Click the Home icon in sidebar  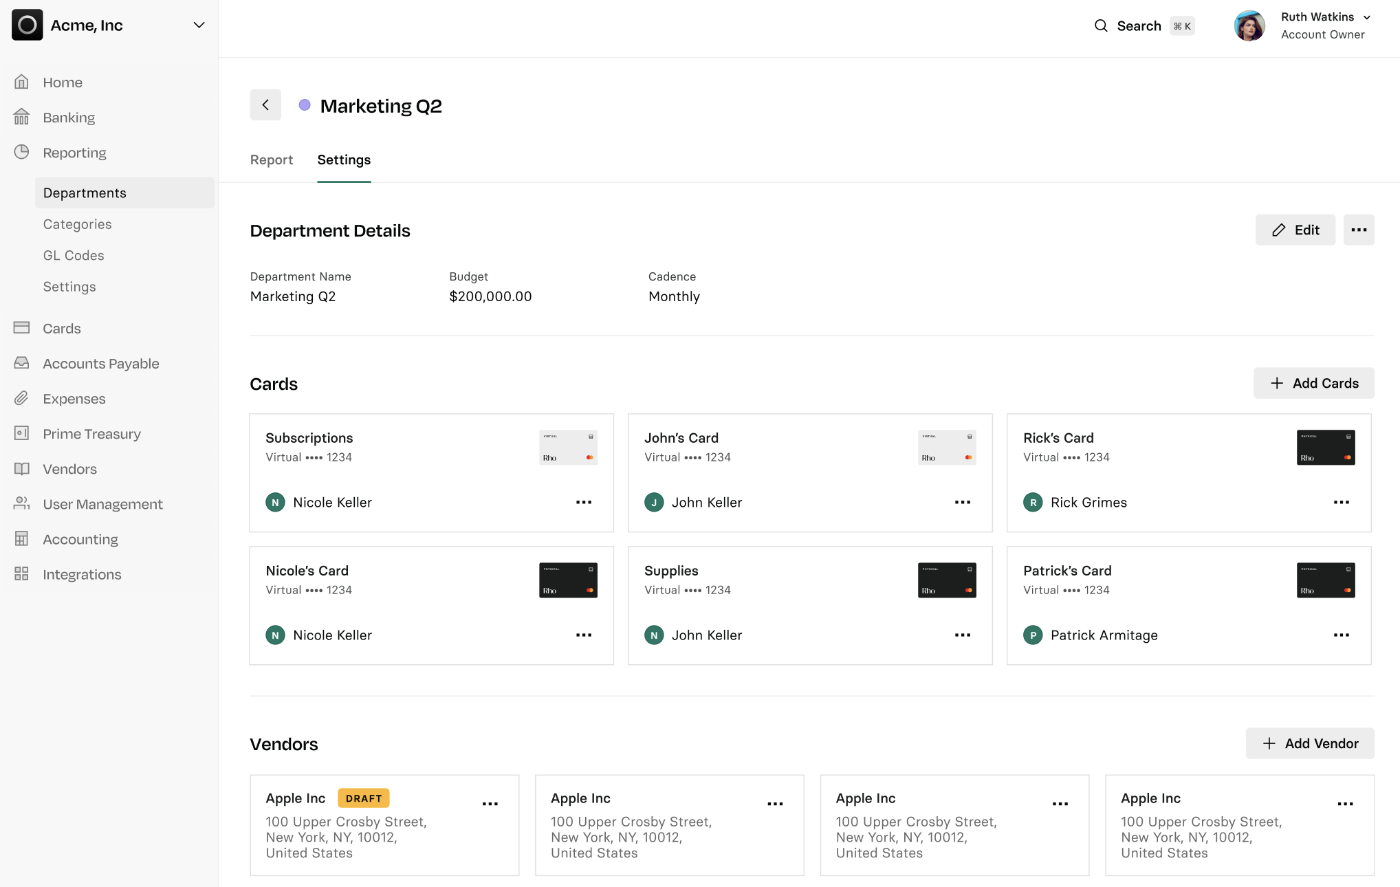coord(21,83)
